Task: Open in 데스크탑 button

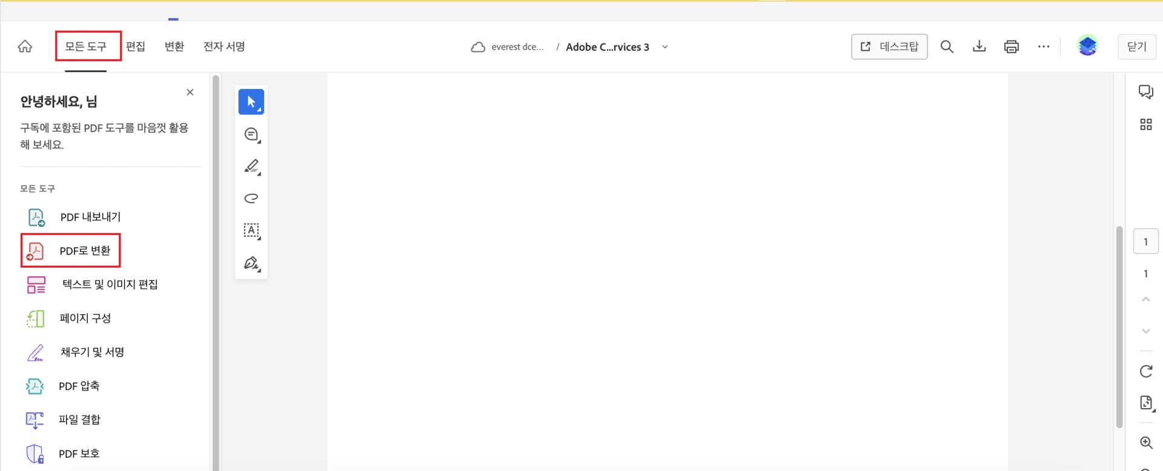Action: click(889, 47)
